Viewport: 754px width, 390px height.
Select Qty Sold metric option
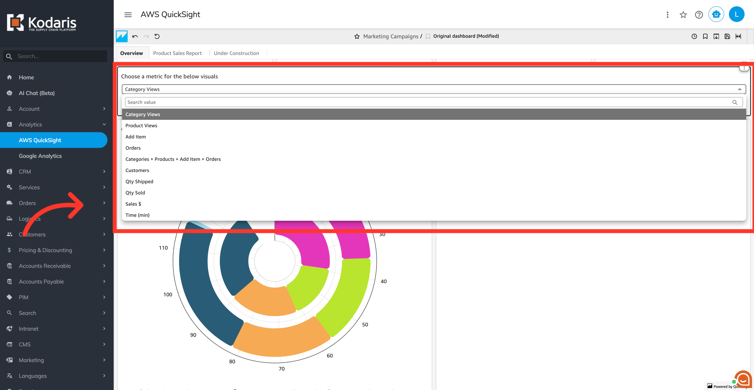point(434,193)
